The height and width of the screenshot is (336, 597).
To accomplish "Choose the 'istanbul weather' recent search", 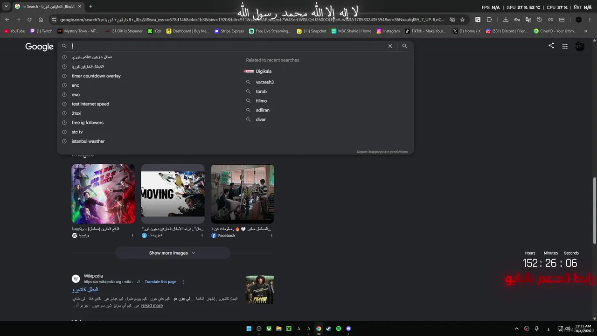I will 88,141.
